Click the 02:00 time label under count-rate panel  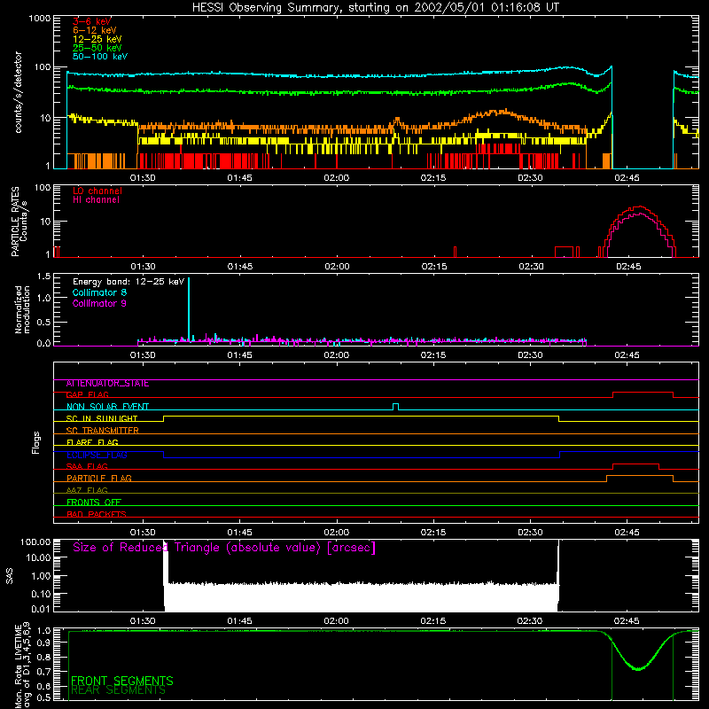tap(337, 177)
